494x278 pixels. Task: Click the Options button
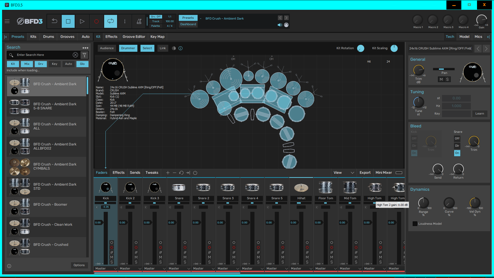(x=79, y=265)
